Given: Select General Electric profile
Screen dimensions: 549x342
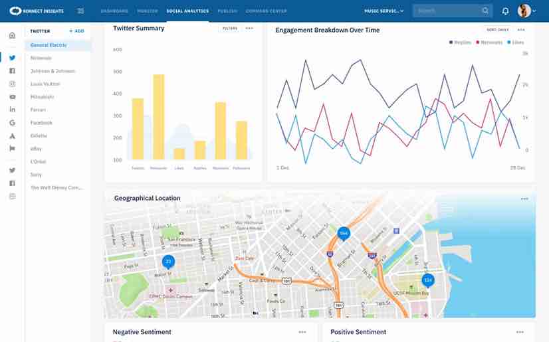Looking at the screenshot, I should 58,45.
